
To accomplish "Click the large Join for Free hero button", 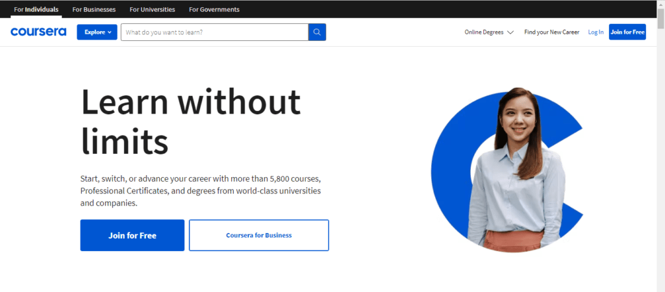I will click(132, 235).
